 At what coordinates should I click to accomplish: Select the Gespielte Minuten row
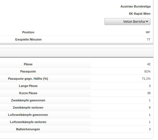click(77, 39)
